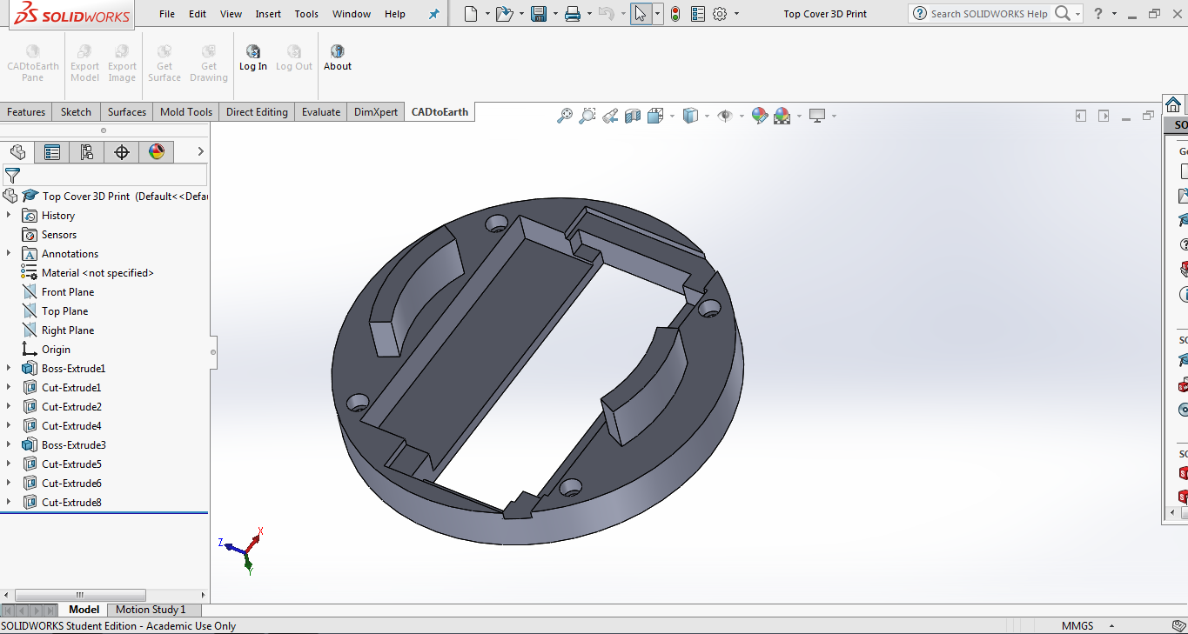This screenshot has height=634, width=1188.
Task: Open the ConfigurationManager tab icon
Action: point(87,152)
